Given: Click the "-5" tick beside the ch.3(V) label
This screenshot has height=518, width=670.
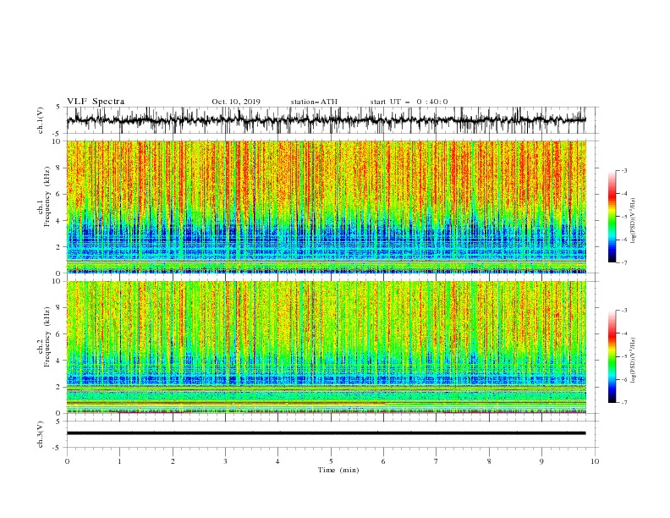Looking at the screenshot, I should coord(58,448).
